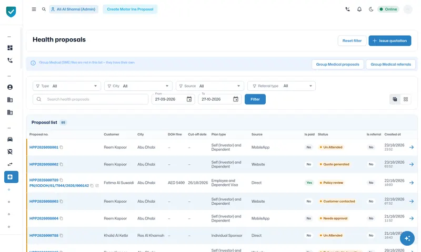Copy proposal number HPP2026098004

(61, 218)
